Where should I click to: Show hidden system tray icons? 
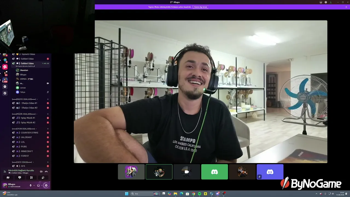pyautogui.click(x=317, y=194)
